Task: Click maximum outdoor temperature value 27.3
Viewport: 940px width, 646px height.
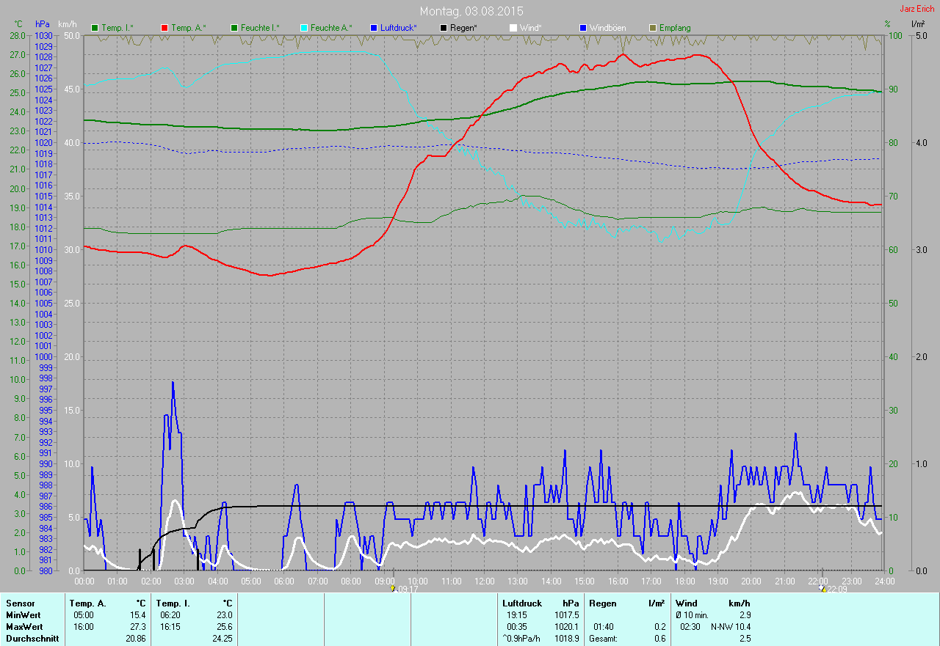Action: tap(138, 627)
